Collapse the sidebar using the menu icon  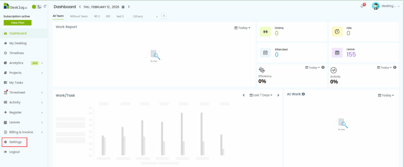click(x=45, y=7)
